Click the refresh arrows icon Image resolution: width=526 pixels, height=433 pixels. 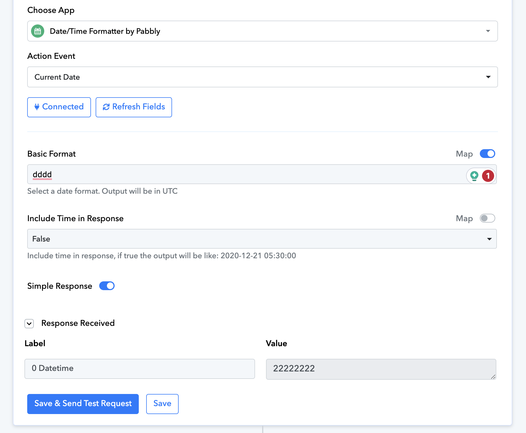tap(106, 107)
